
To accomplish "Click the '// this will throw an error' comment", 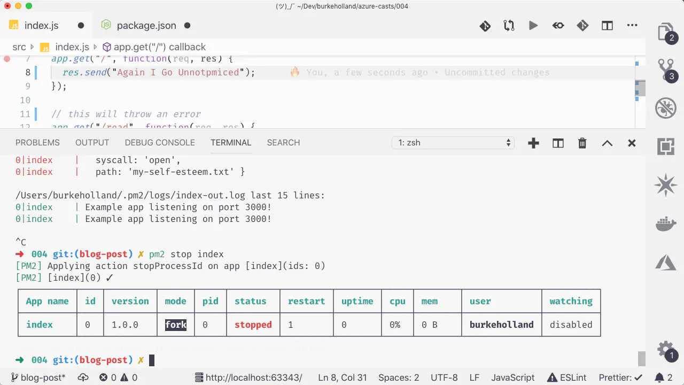I will tap(126, 114).
